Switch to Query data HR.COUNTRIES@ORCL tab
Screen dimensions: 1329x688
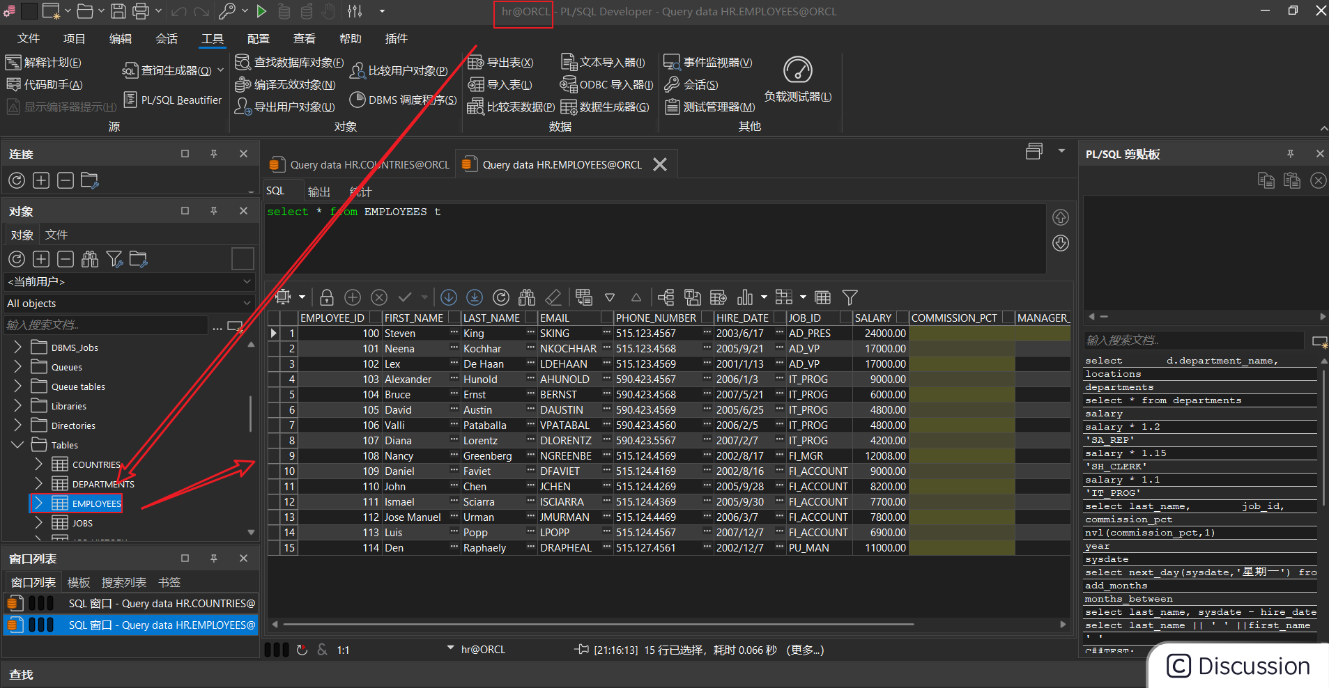click(360, 165)
